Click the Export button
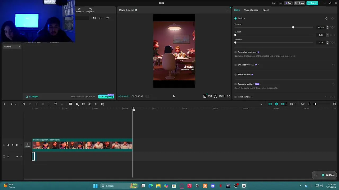339x190 pixels. pos(313,3)
